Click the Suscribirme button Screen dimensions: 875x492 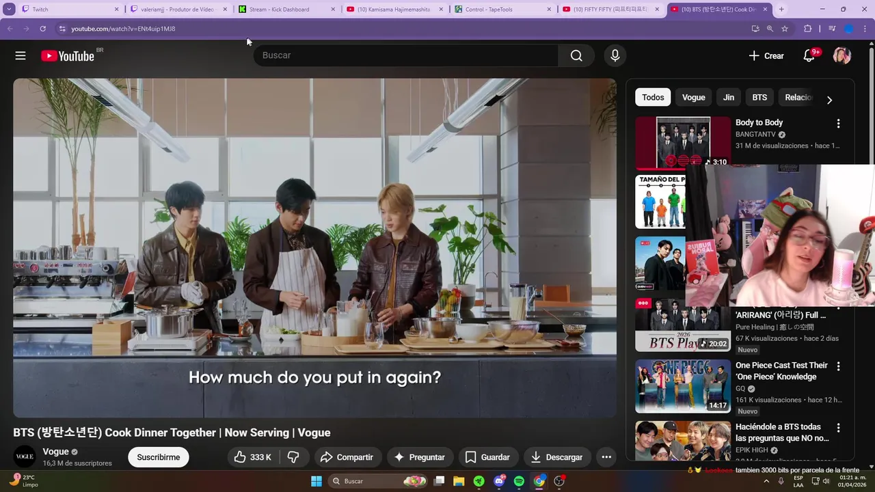point(159,457)
